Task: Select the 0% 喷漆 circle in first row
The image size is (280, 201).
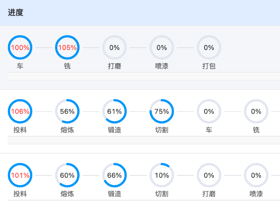Action: pos(162,47)
